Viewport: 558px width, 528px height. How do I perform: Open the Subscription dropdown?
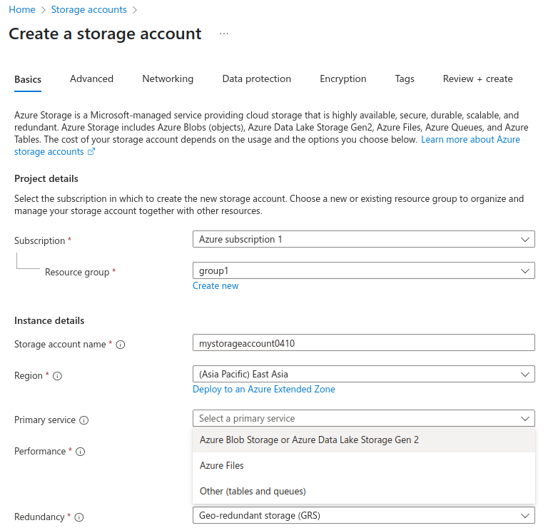[363, 240]
